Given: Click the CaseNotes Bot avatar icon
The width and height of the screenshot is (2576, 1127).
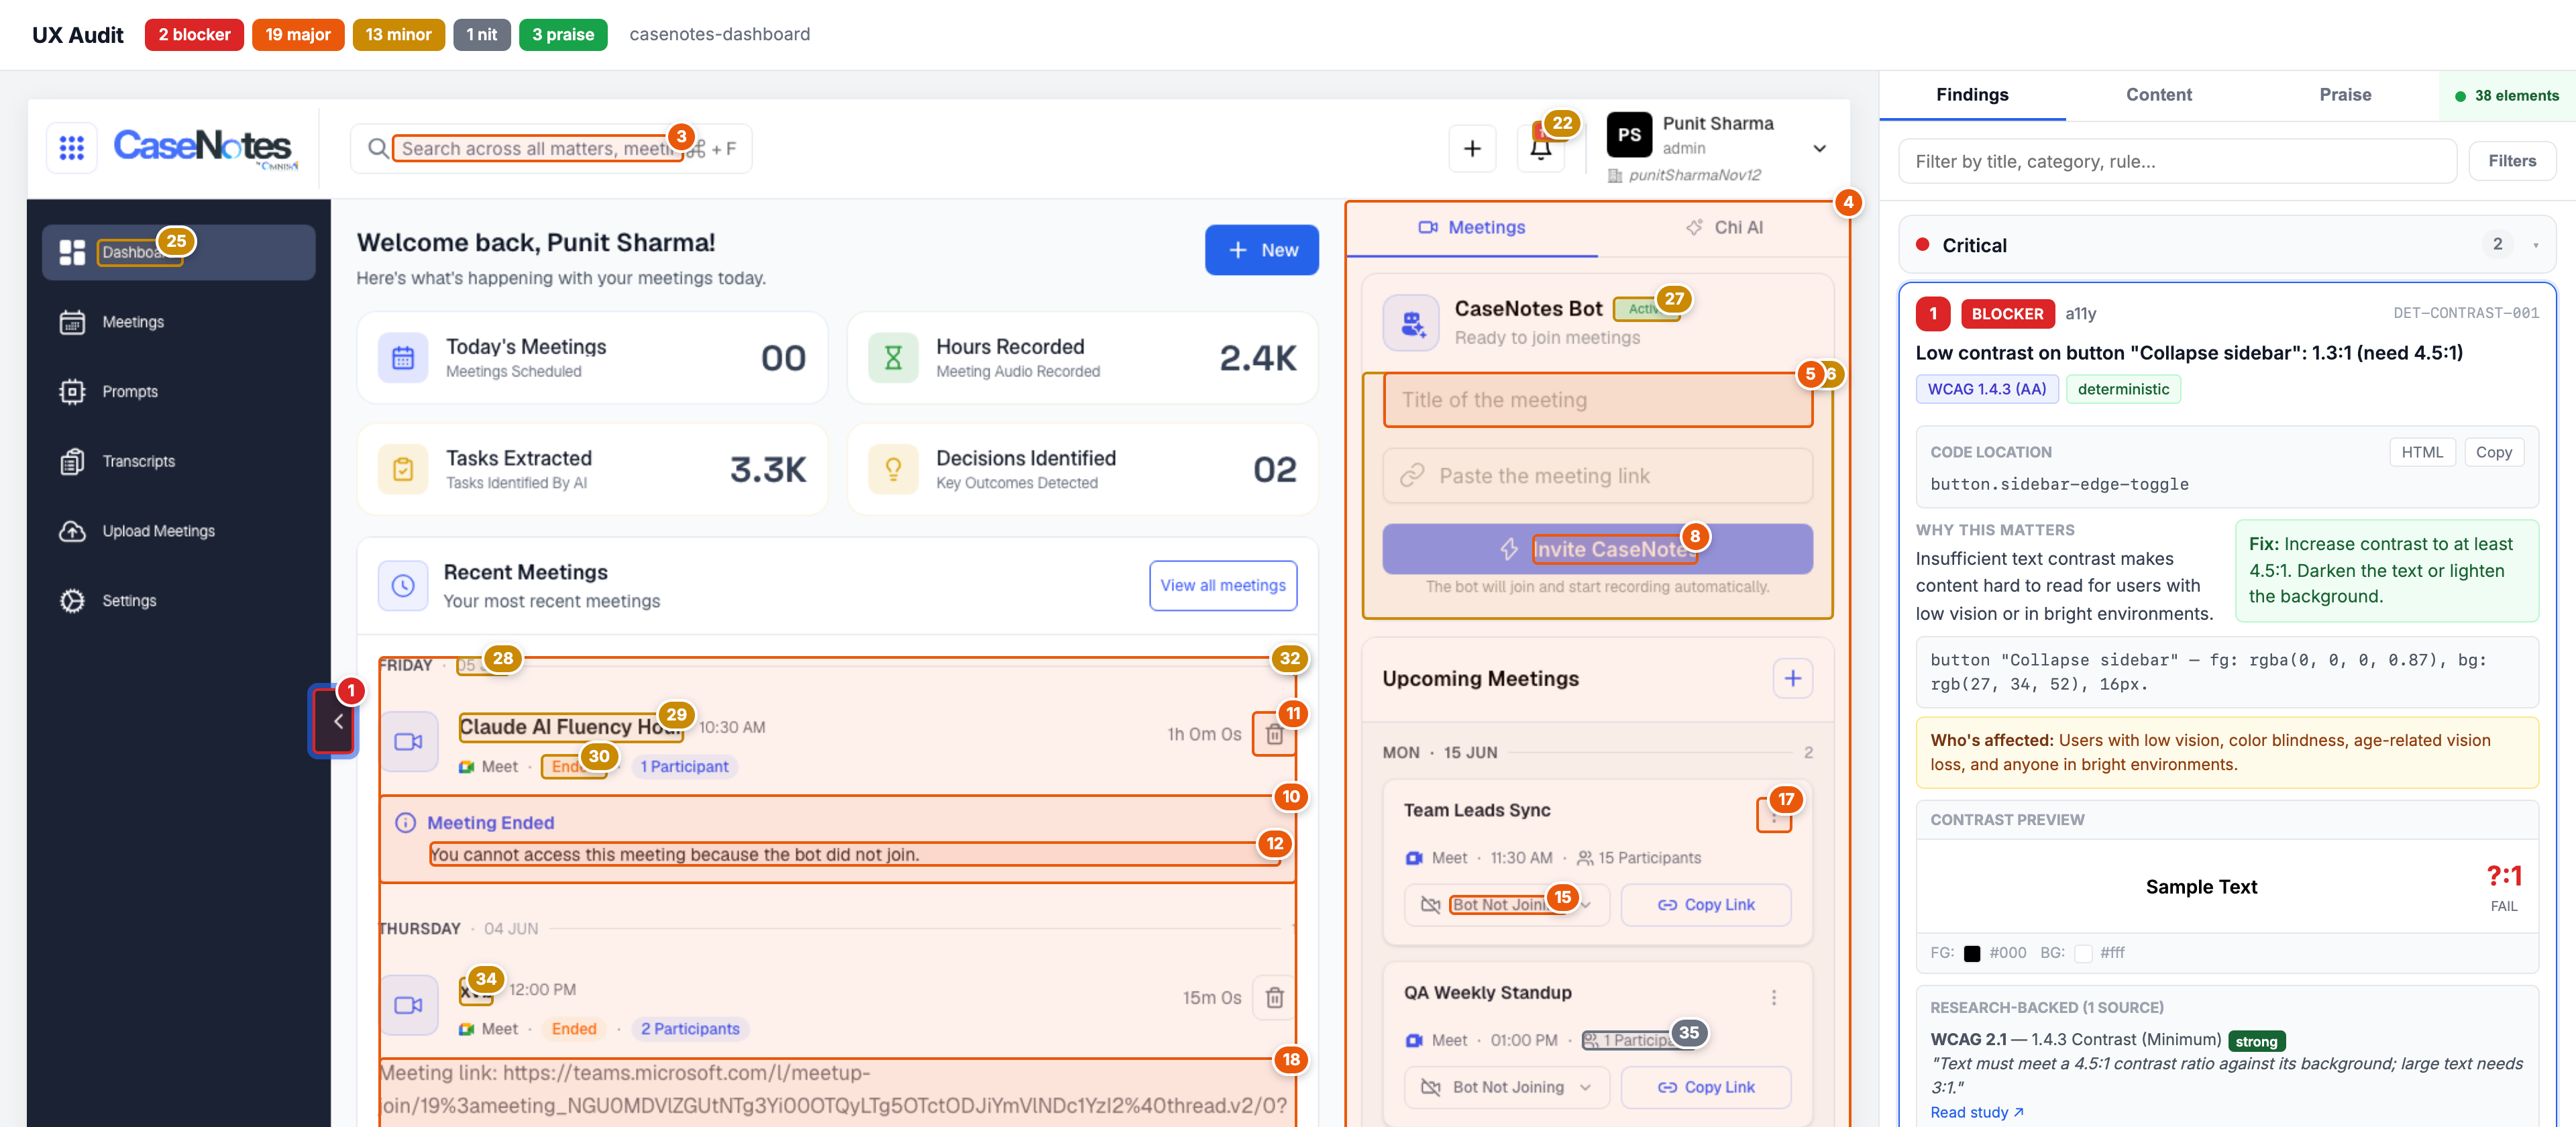Looking at the screenshot, I should (x=1411, y=322).
